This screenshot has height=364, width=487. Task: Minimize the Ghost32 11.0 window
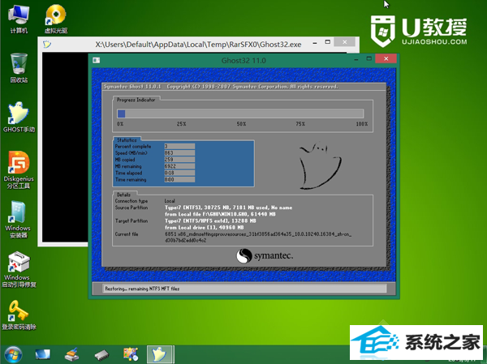[356, 59]
